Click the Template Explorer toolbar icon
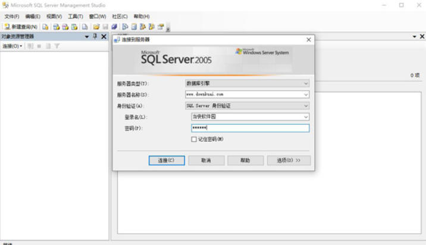Screen dimensions: 426x245 click(x=152, y=27)
